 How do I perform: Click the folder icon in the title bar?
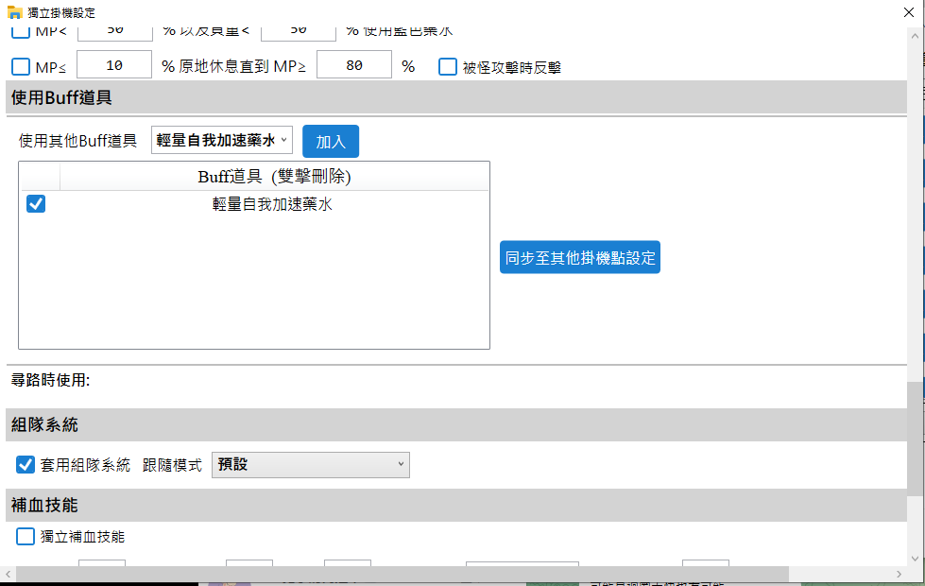pos(15,12)
